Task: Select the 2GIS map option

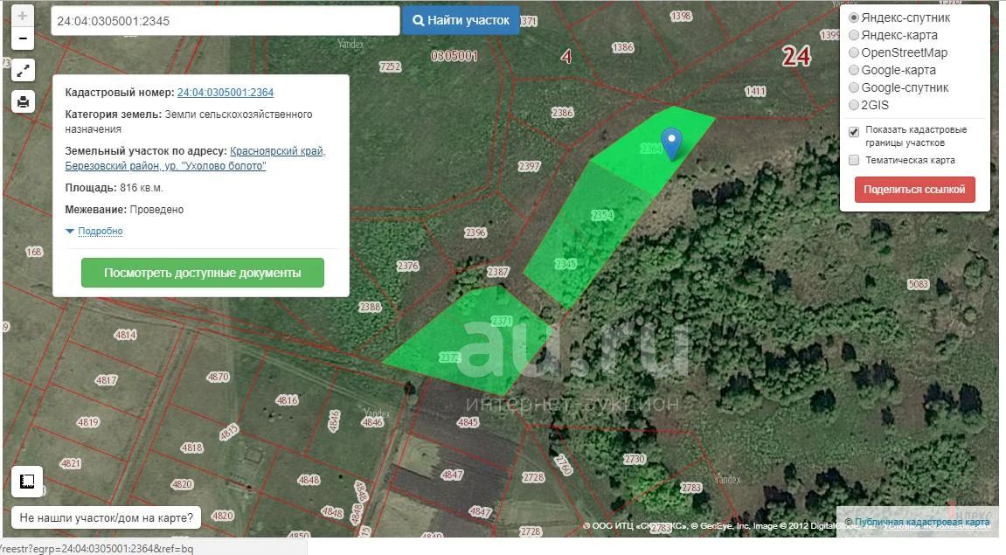Action: click(854, 105)
